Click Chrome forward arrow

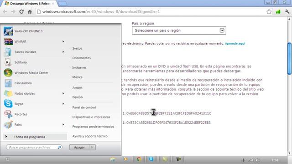click(13, 11)
